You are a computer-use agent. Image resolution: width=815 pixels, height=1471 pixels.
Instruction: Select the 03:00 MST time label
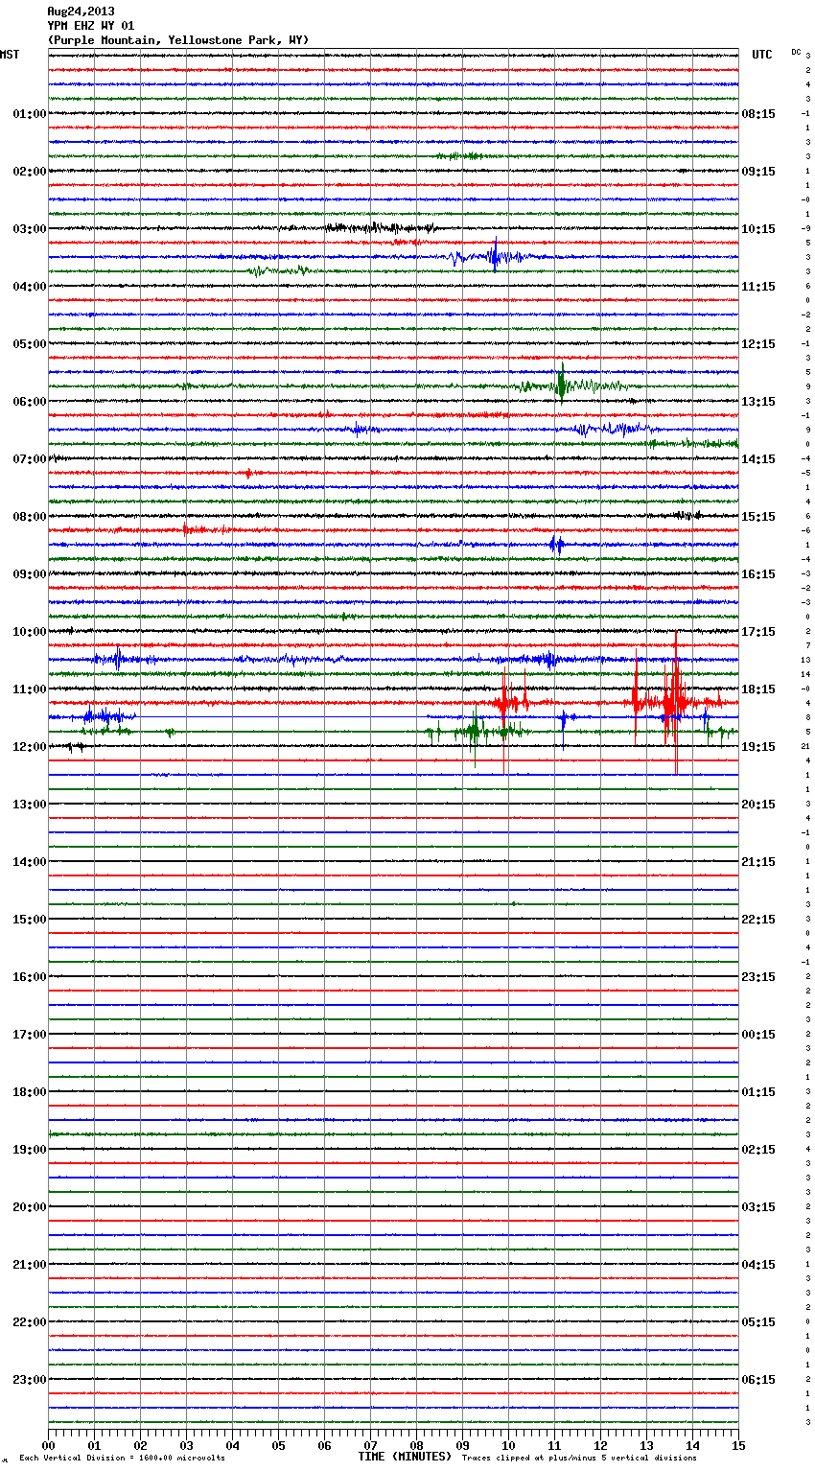point(30,229)
